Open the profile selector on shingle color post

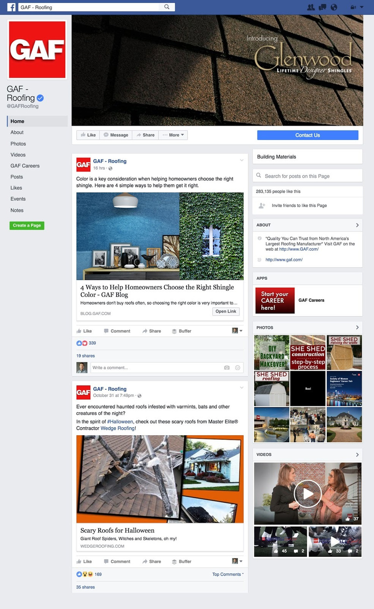[x=237, y=331]
